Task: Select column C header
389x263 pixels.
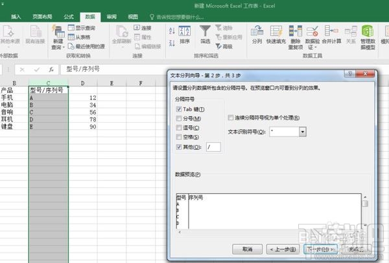Action: pyautogui.click(x=49, y=83)
